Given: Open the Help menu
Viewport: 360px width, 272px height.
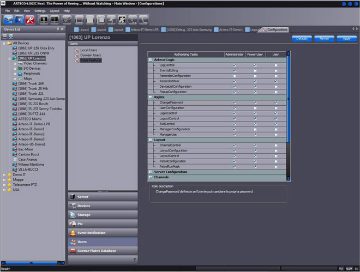Looking at the screenshot, I should tap(67, 11).
